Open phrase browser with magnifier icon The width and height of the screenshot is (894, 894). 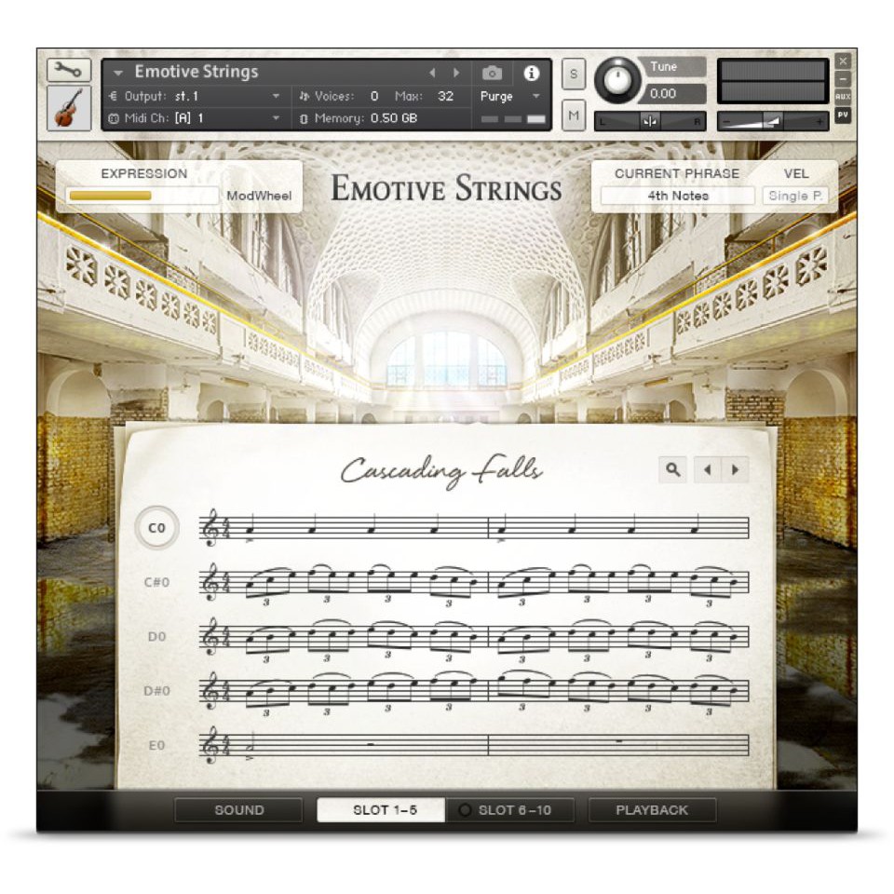(x=672, y=469)
